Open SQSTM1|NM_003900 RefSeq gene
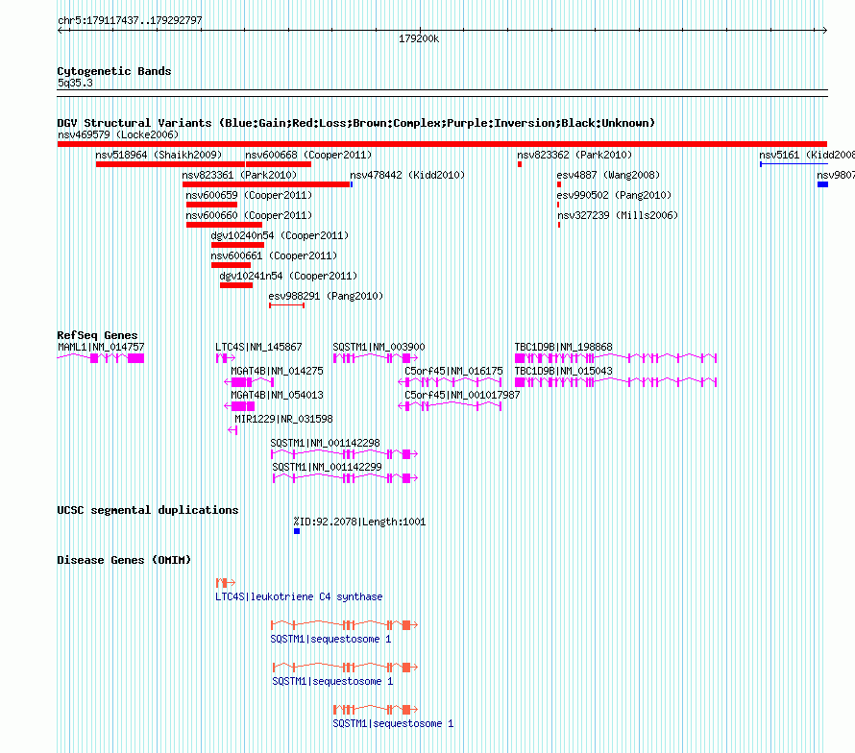 [x=379, y=347]
